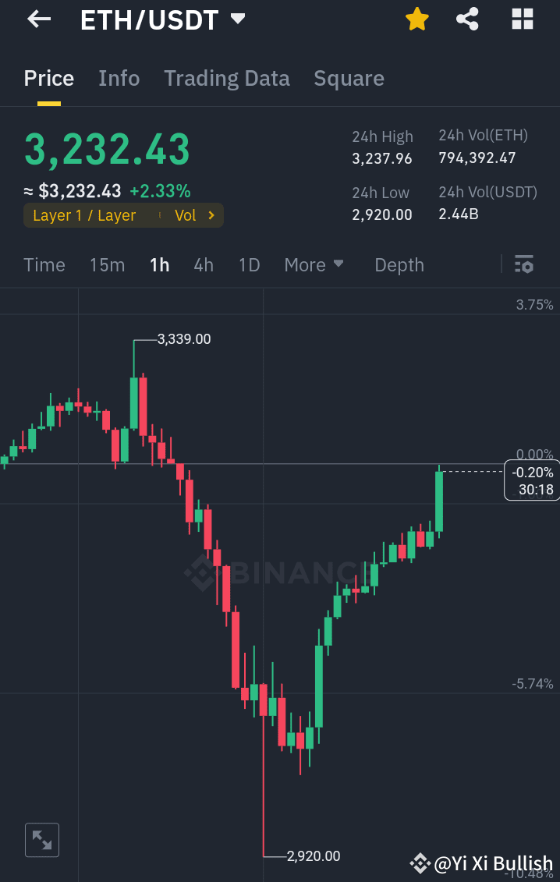Image resolution: width=560 pixels, height=882 pixels.
Task: Tap the countdown price label showing -0.20%
Action: (x=532, y=480)
